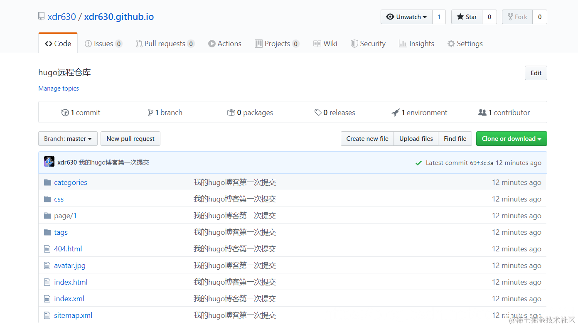
Task: Click the folder icon of page/1 row
Action: point(47,216)
